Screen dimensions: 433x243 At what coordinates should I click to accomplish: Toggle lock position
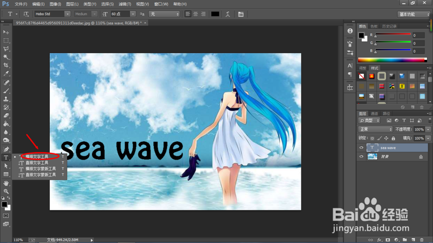coord(386,138)
